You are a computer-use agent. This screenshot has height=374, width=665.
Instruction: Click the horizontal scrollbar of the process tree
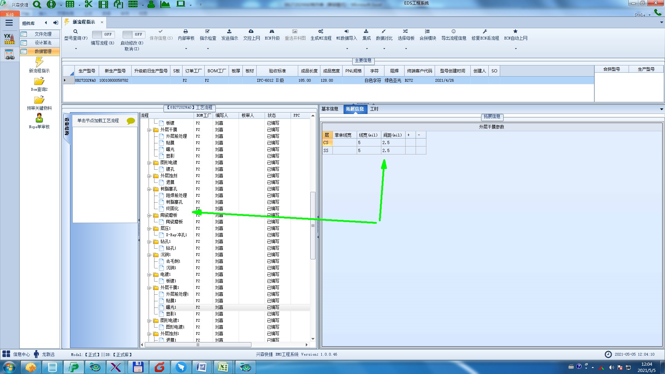click(198, 345)
